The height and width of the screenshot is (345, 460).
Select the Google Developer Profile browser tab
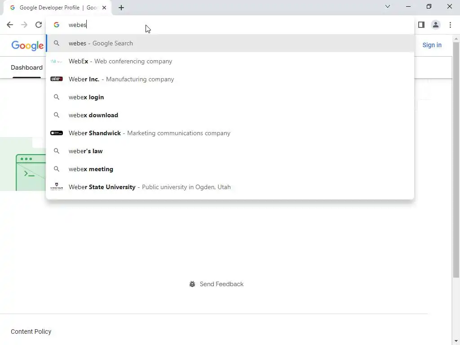click(57, 8)
